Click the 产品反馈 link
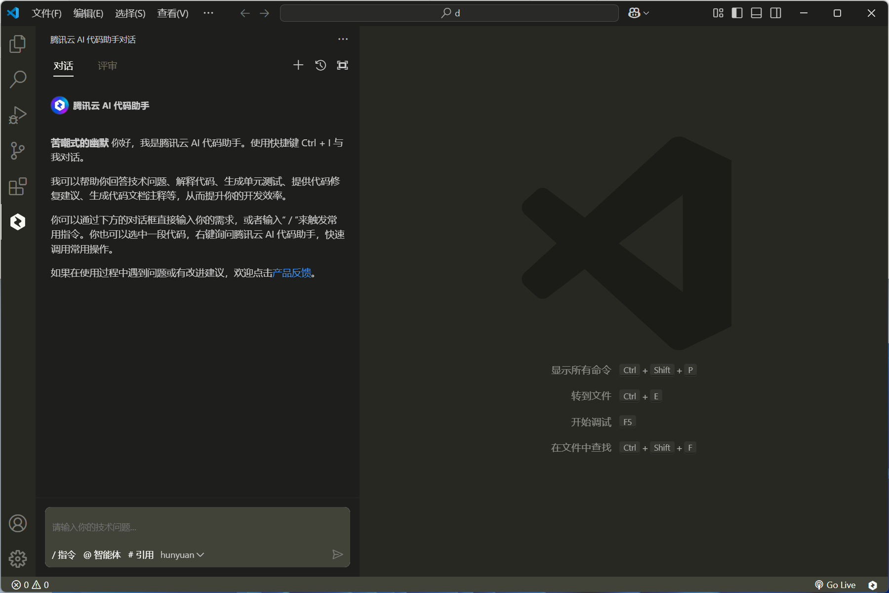The image size is (889, 593). [x=292, y=273]
